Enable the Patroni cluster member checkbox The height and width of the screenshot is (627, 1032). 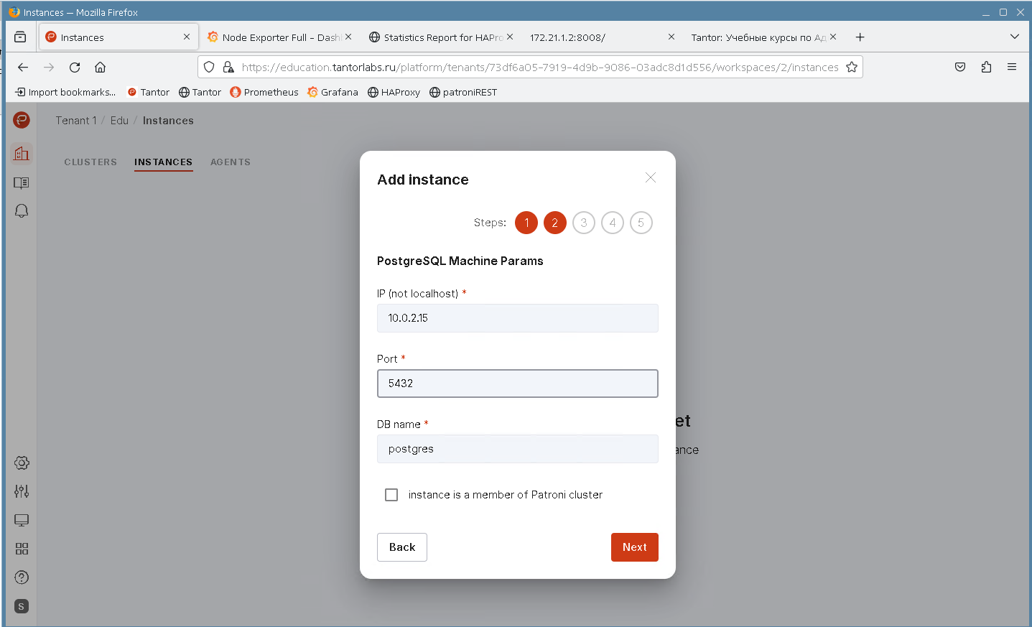[391, 495]
